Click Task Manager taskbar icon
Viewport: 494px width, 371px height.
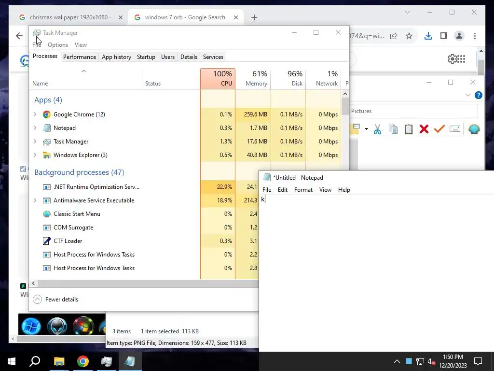[107, 361]
